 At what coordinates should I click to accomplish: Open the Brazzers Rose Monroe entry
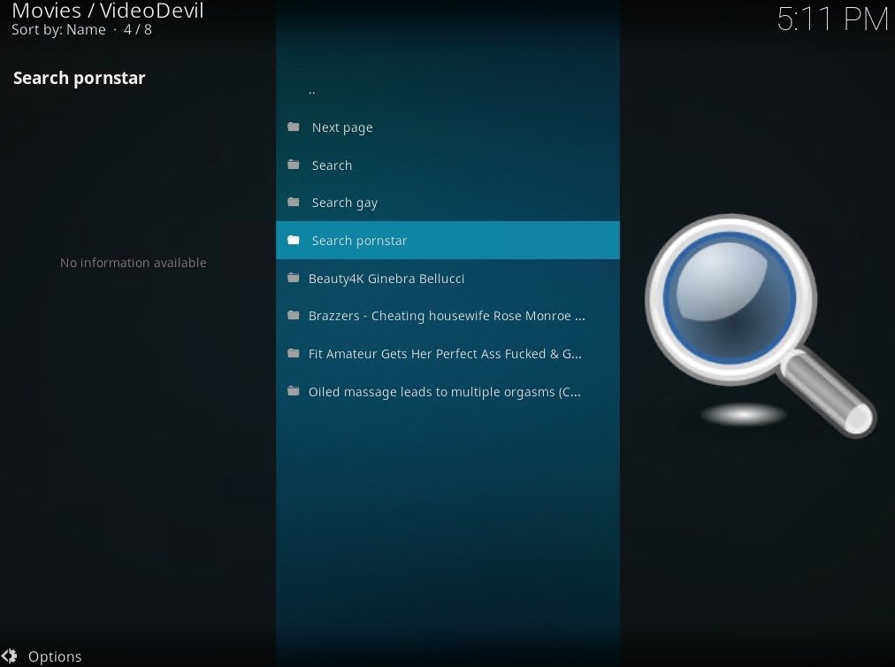(447, 316)
